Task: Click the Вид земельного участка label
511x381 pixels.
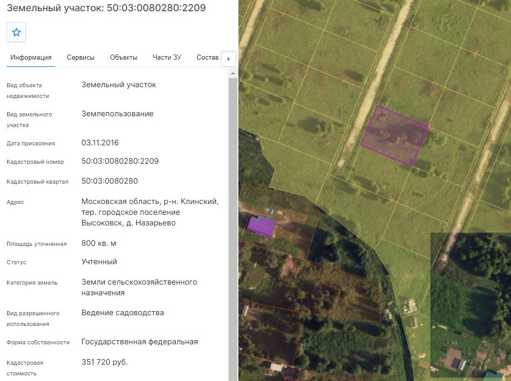Action: 29,120
